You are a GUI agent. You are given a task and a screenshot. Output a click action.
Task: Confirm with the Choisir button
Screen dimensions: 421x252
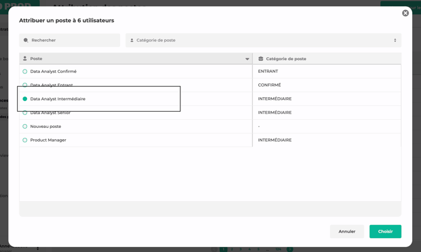pos(385,231)
